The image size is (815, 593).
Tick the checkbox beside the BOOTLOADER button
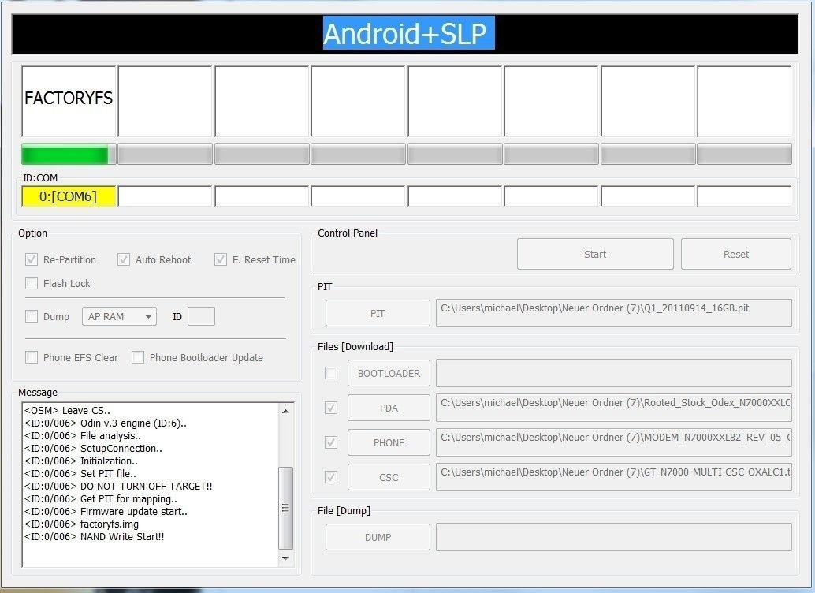click(x=330, y=373)
